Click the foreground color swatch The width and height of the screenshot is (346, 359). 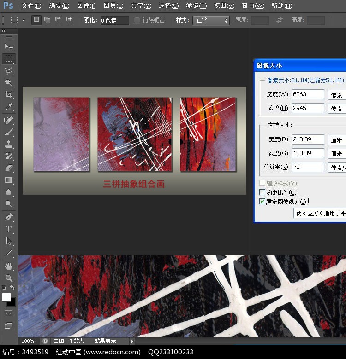[6, 297]
